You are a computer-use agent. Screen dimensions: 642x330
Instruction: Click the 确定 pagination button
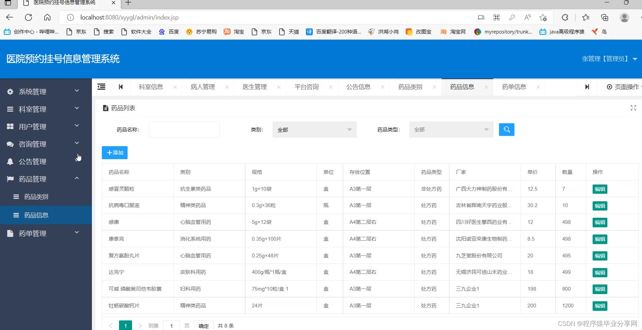[x=204, y=326]
